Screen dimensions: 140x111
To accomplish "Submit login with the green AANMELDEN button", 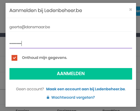I will click(x=71, y=74).
